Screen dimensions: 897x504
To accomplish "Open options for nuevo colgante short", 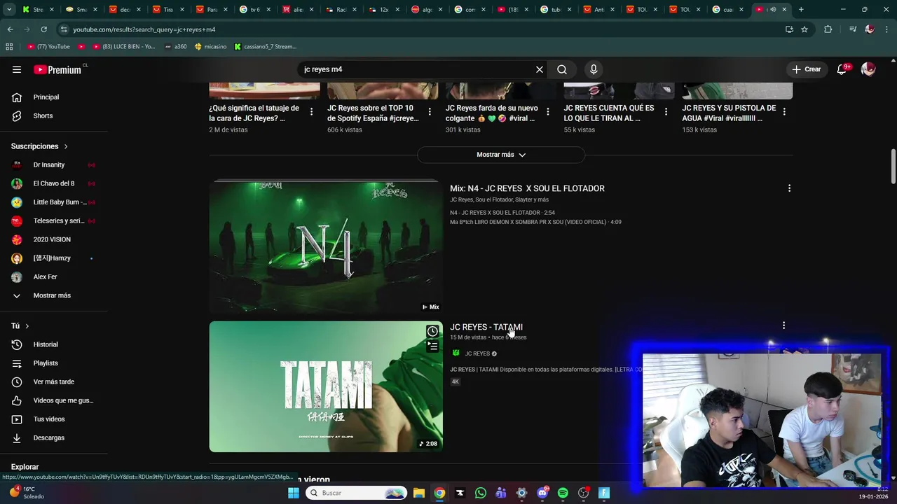I will tap(548, 112).
